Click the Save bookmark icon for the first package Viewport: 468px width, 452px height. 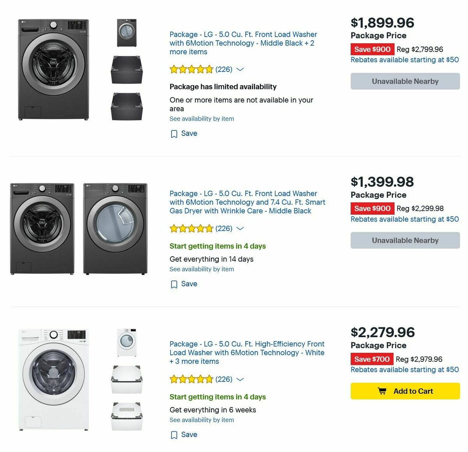coord(174,134)
